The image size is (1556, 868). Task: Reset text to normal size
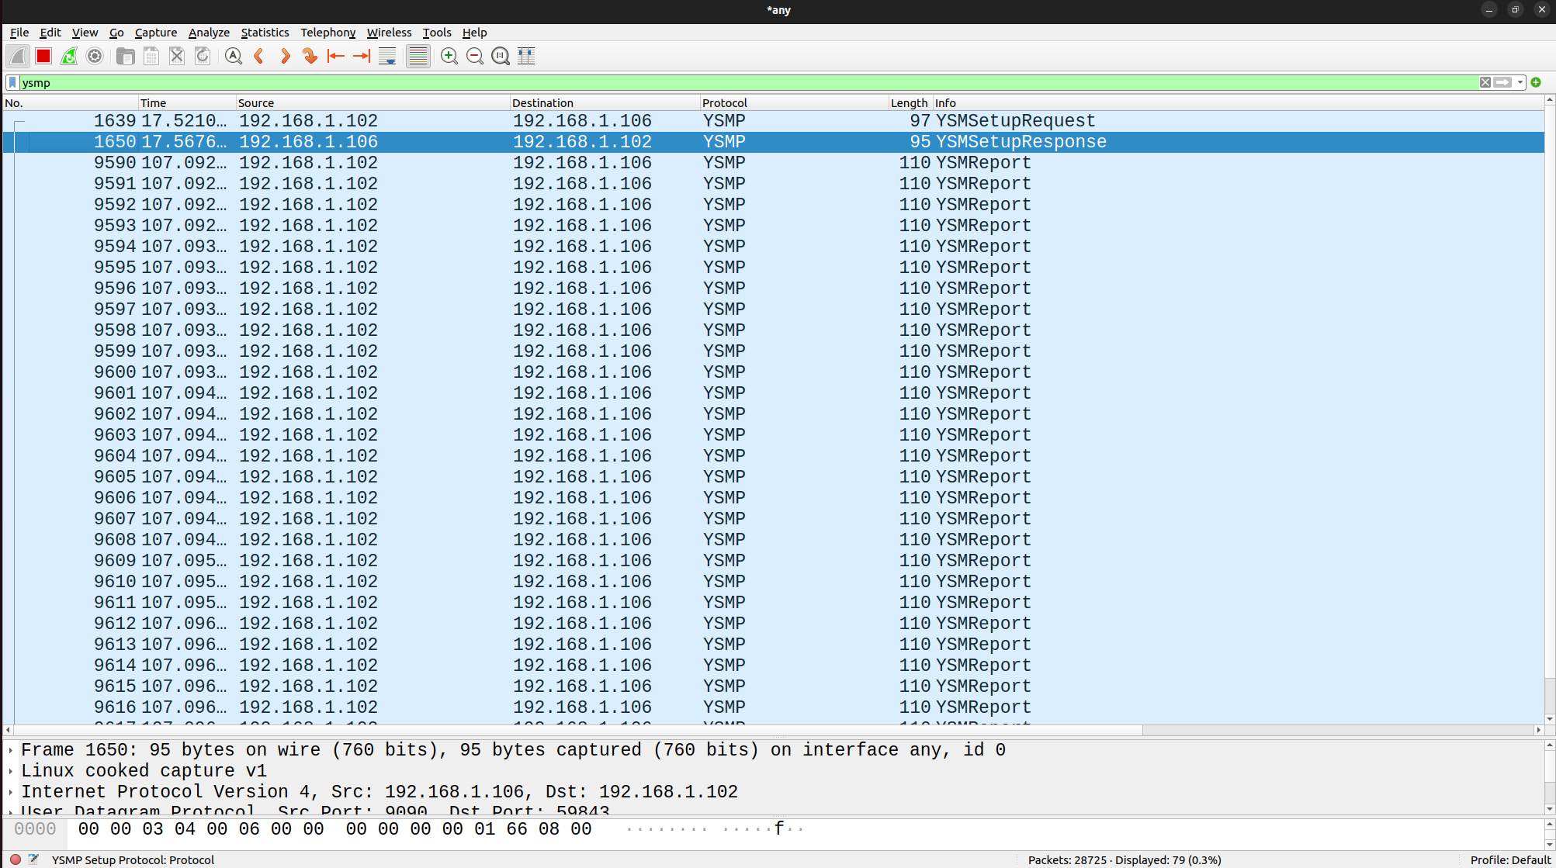501,56
